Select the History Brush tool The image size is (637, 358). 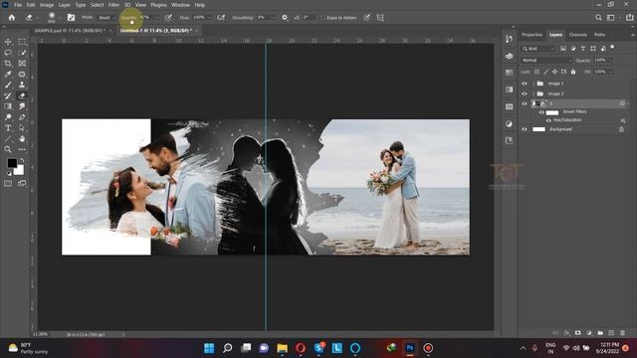(8, 95)
